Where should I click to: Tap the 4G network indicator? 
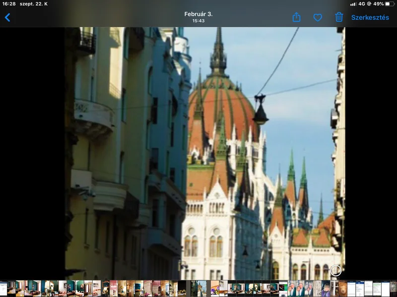[362, 4]
